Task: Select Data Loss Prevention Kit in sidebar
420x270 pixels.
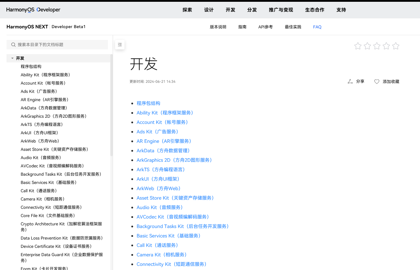Action: [63, 238]
